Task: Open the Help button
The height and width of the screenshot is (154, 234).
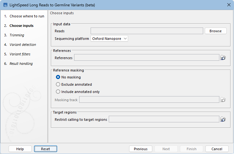Action: coord(20,149)
